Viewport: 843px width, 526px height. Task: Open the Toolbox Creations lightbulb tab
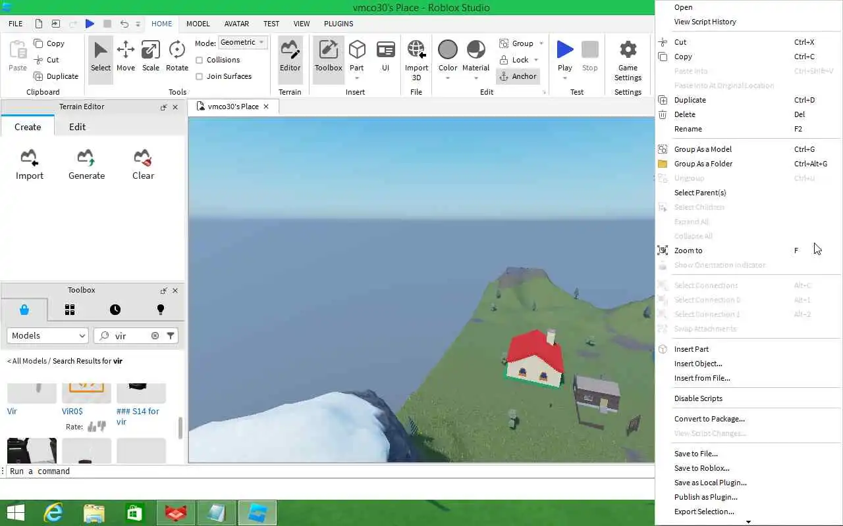pos(160,310)
